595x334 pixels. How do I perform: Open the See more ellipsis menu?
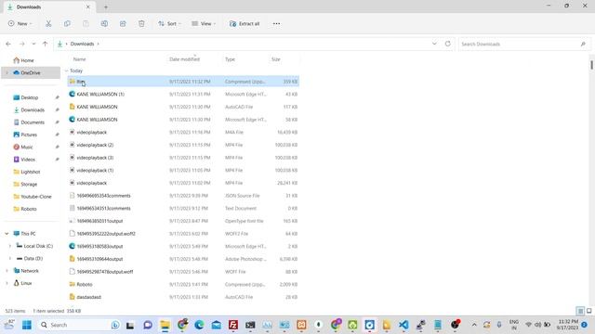coord(277,23)
